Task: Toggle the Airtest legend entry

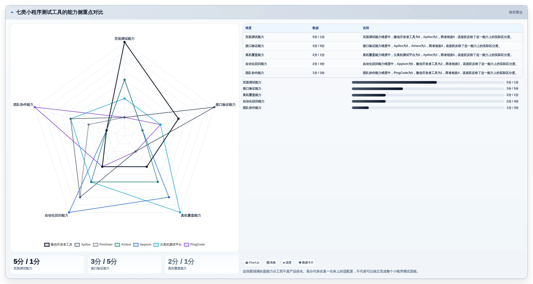Action: pos(123,244)
